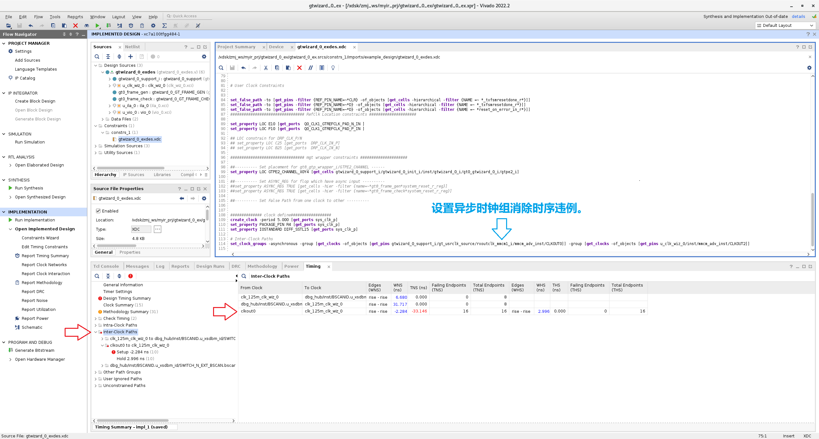The image size is (819, 439).
Task: Click Report Timing Summary in Flow Navigator
Action: coord(45,256)
